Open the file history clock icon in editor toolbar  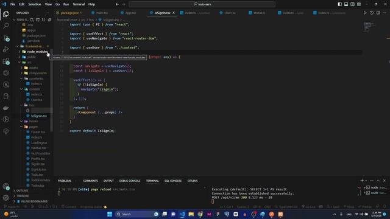[x=372, y=13]
